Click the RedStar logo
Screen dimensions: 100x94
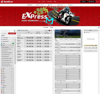[7, 1]
